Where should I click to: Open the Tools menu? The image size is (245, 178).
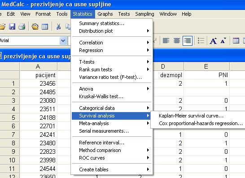click(x=62, y=14)
